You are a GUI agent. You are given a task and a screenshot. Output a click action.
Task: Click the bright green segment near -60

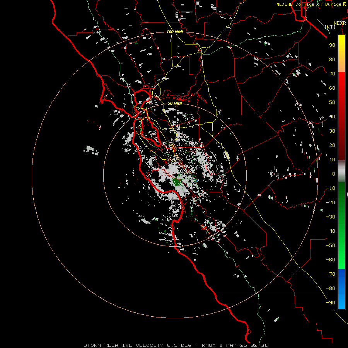tap(341, 260)
